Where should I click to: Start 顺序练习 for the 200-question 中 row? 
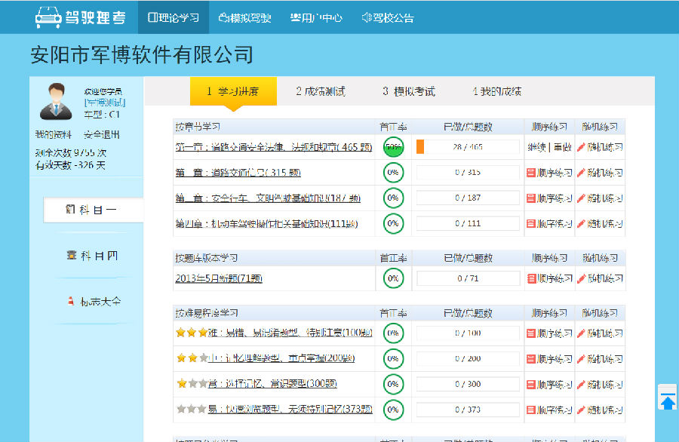[549, 359]
